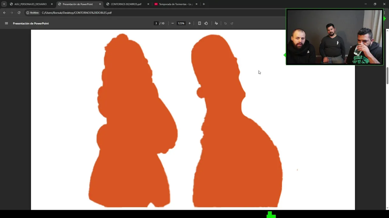This screenshot has height=218, width=389.
Task: Close the CONTORNOS BIZARROS.pdf tab
Action: pos(148,4)
